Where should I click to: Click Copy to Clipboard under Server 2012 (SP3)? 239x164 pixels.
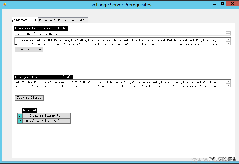[29, 98]
